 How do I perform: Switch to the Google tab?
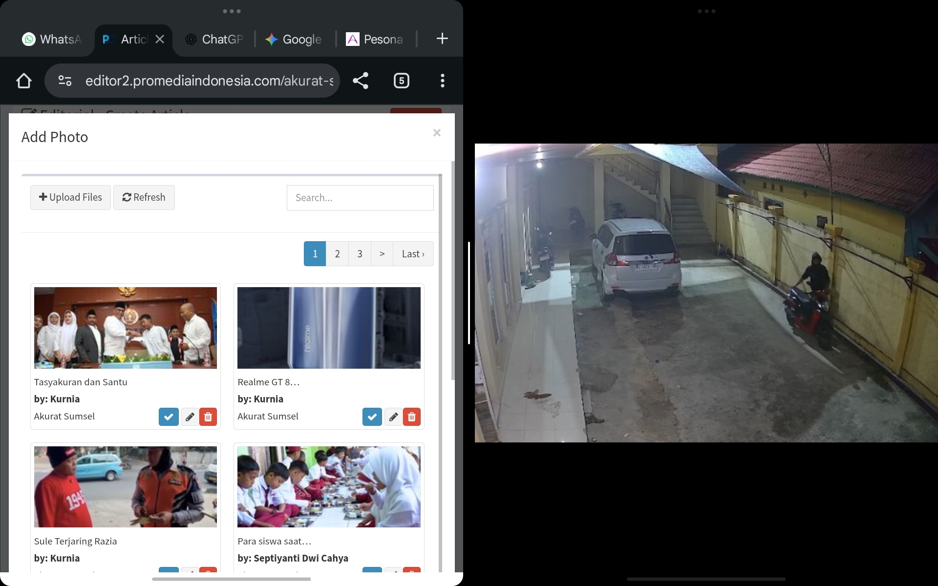[x=293, y=39]
